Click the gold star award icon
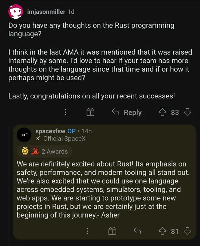The height and width of the screenshot is (246, 200). (25, 151)
